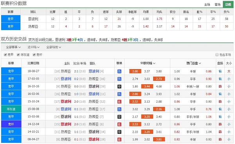Image resolution: width=235 pixels, height=144 pixels.
Task: Click the 平 result badge for 14-10-21 match
Action: click(x=119, y=132)
